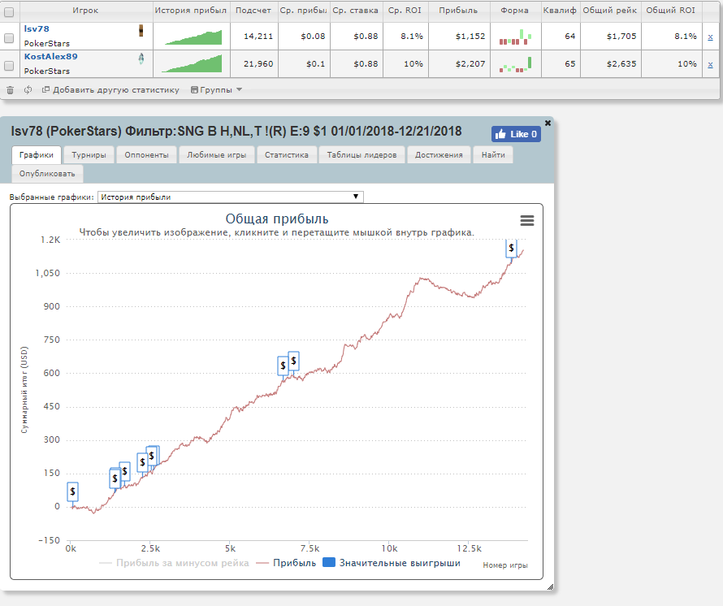Open the 'Достижения' tab
The height and width of the screenshot is (606, 723).
(x=439, y=155)
